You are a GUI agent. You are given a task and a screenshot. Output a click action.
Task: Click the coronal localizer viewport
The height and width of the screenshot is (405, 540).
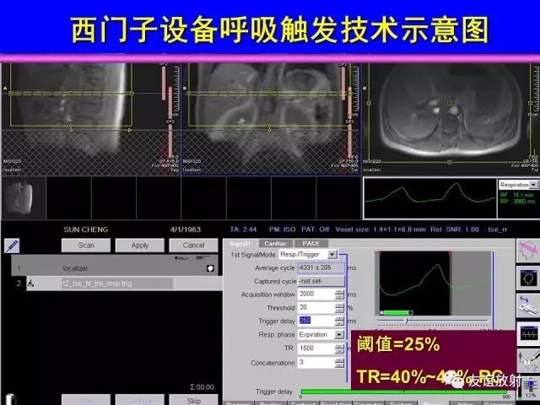click(271, 119)
